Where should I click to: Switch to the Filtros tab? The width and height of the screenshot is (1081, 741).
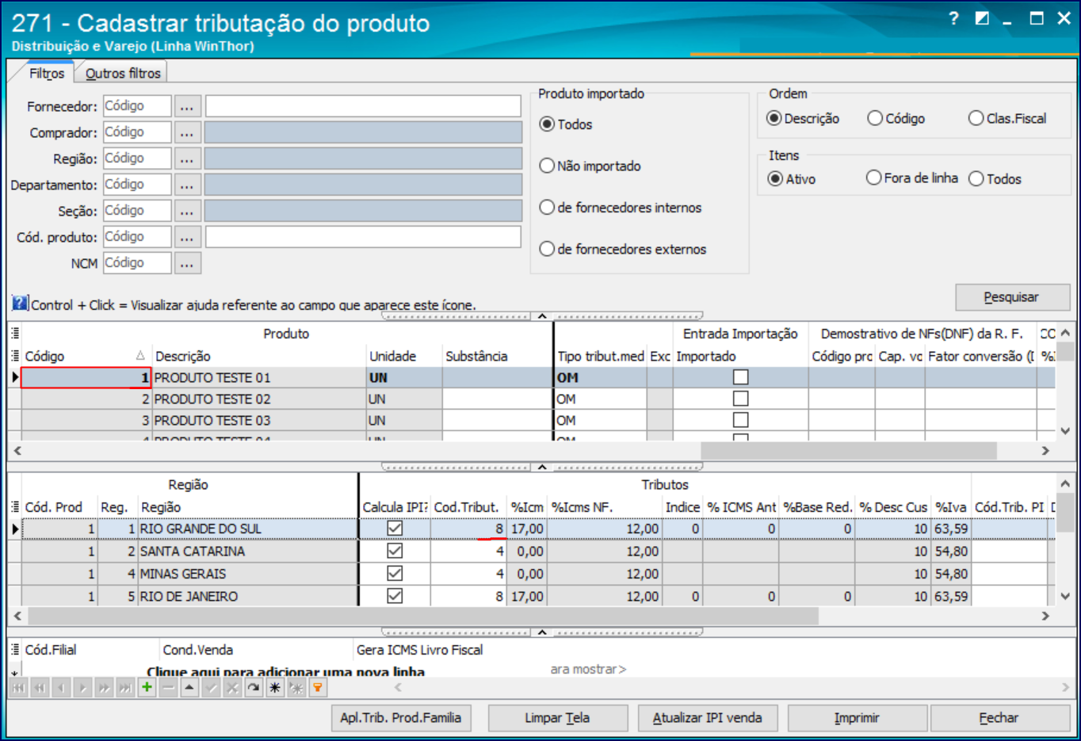pos(47,73)
